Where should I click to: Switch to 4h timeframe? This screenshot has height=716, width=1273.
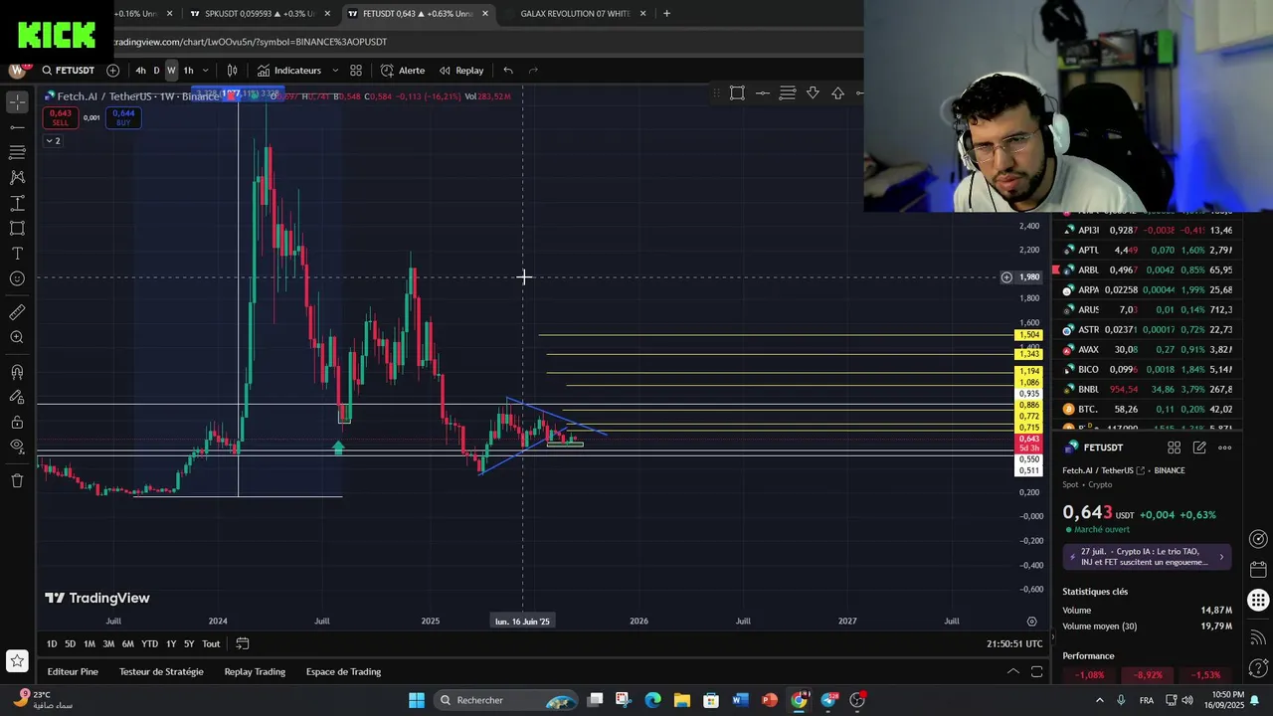tap(140, 71)
